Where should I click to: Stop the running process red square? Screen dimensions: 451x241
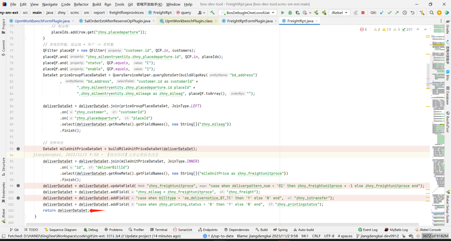coord(363,13)
